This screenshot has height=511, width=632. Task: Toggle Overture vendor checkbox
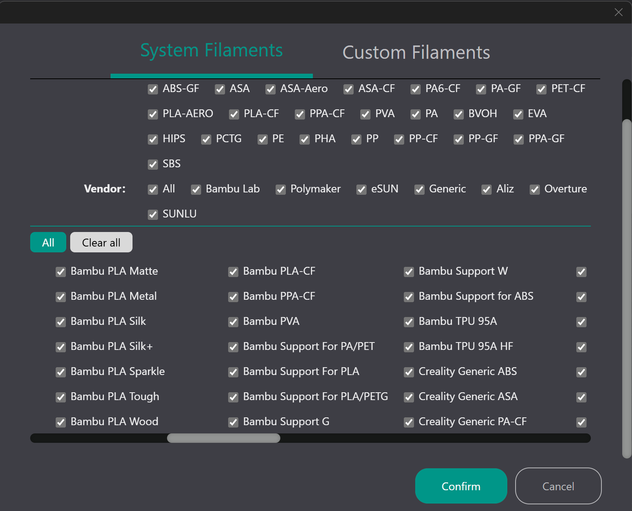[x=535, y=190]
